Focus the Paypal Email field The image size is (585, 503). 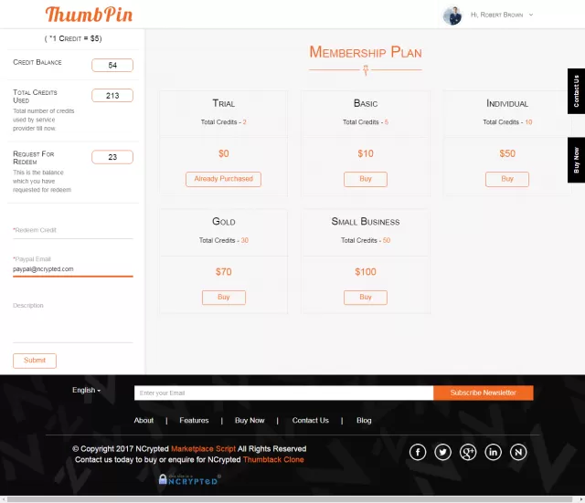(x=73, y=269)
